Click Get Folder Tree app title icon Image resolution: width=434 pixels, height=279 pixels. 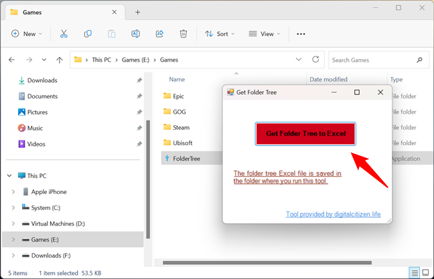(x=230, y=92)
